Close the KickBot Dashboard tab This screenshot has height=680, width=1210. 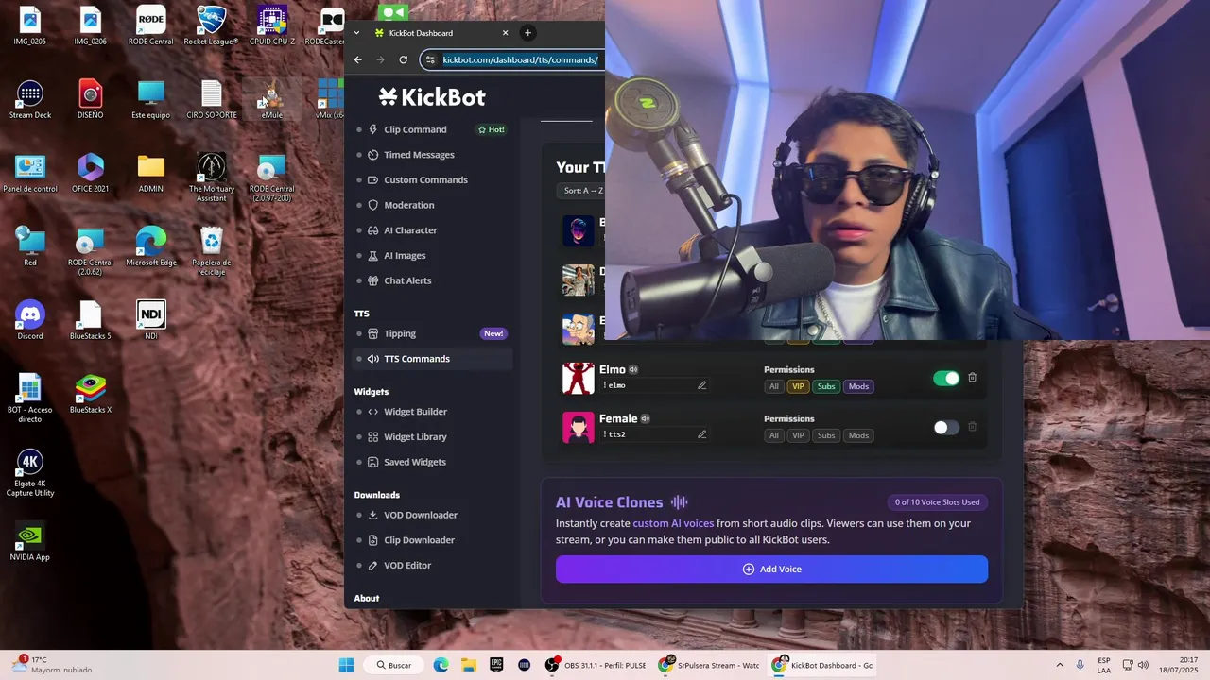pyautogui.click(x=505, y=32)
